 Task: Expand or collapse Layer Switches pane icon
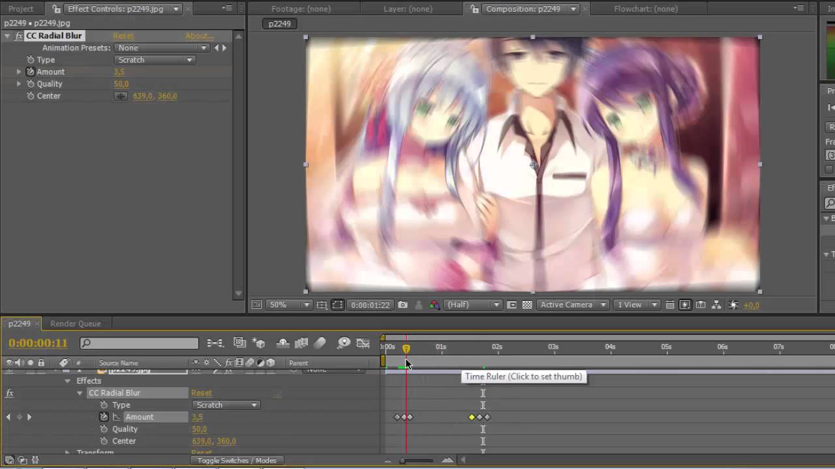(x=9, y=460)
